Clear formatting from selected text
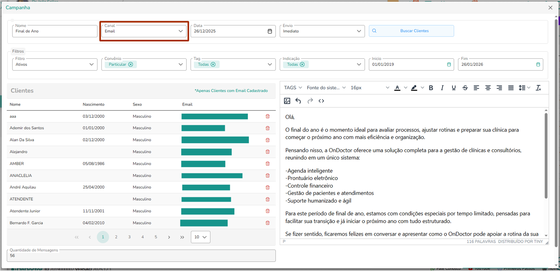The width and height of the screenshot is (560, 271). click(538, 88)
